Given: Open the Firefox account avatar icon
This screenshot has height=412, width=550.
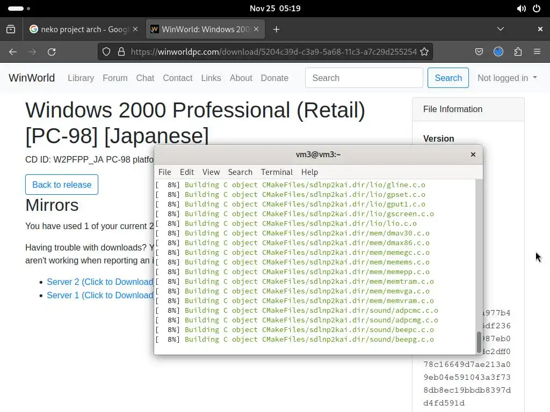Looking at the screenshot, I should click(498, 52).
